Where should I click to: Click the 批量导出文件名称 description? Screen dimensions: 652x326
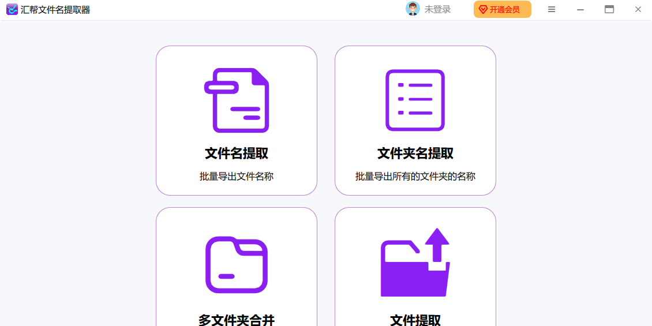point(237,177)
